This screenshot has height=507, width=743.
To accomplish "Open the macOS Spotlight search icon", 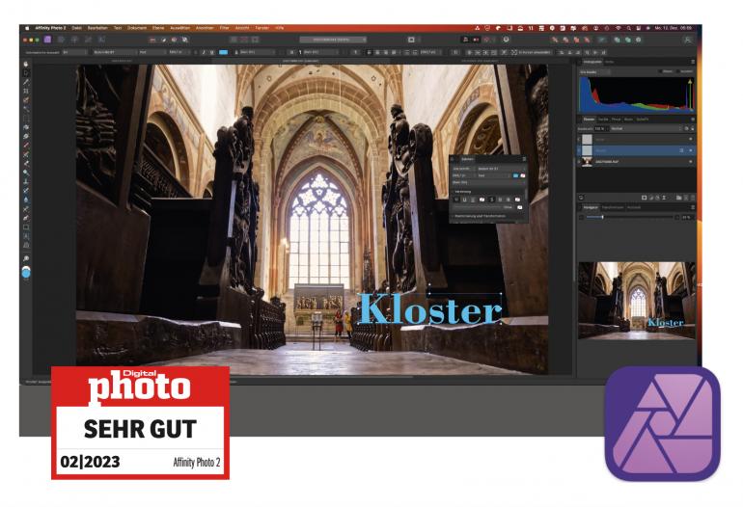I will click(x=630, y=30).
